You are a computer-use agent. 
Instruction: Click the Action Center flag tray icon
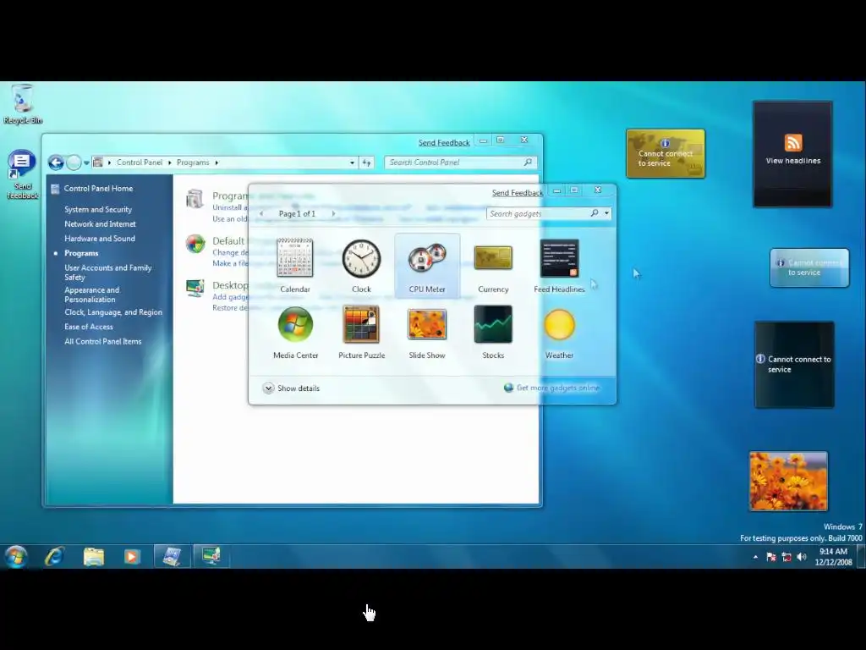pyautogui.click(x=771, y=557)
